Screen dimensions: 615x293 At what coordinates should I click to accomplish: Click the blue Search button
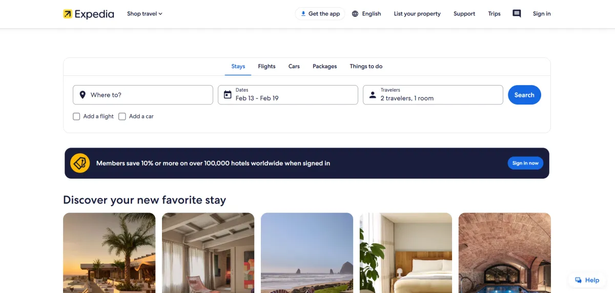tap(524, 95)
